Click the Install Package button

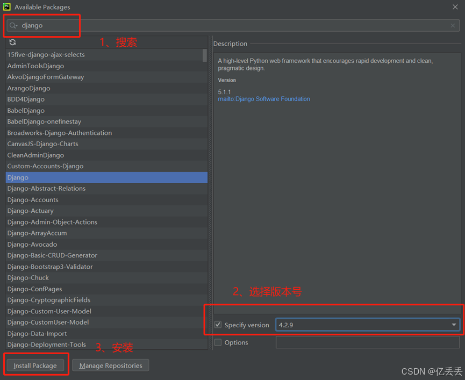pos(35,365)
